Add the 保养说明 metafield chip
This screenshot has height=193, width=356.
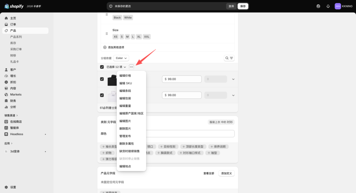click(218, 147)
